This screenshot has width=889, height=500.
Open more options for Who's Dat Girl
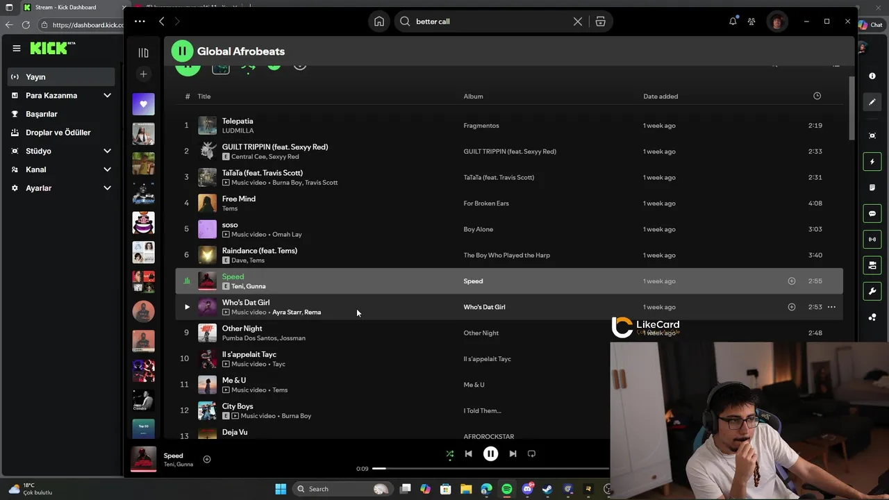pos(831,307)
